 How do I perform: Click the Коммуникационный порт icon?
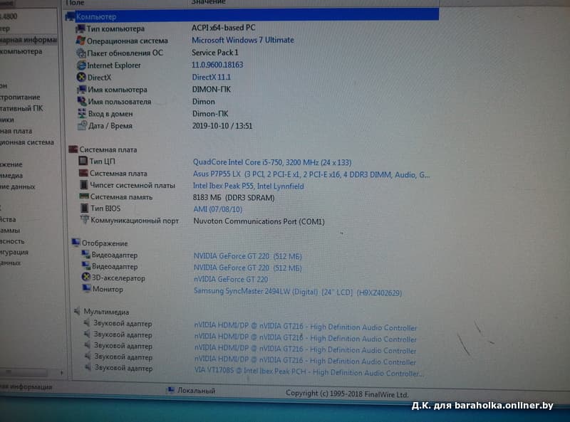tap(85, 220)
